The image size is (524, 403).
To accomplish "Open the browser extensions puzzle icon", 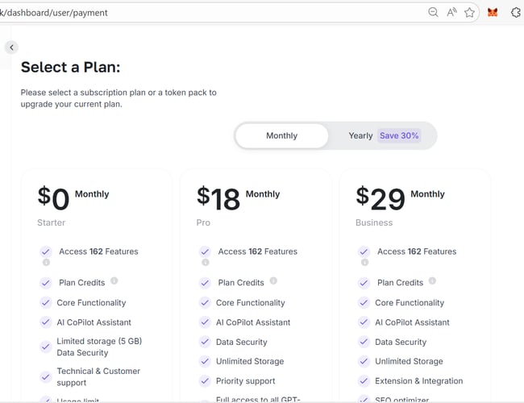I will (516, 12).
